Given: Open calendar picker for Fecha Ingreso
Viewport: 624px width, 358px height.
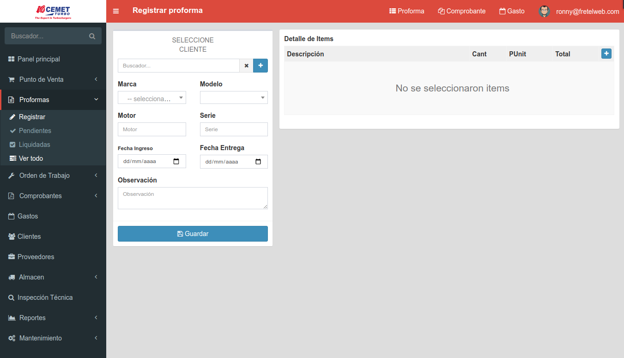Looking at the screenshot, I should click(176, 162).
